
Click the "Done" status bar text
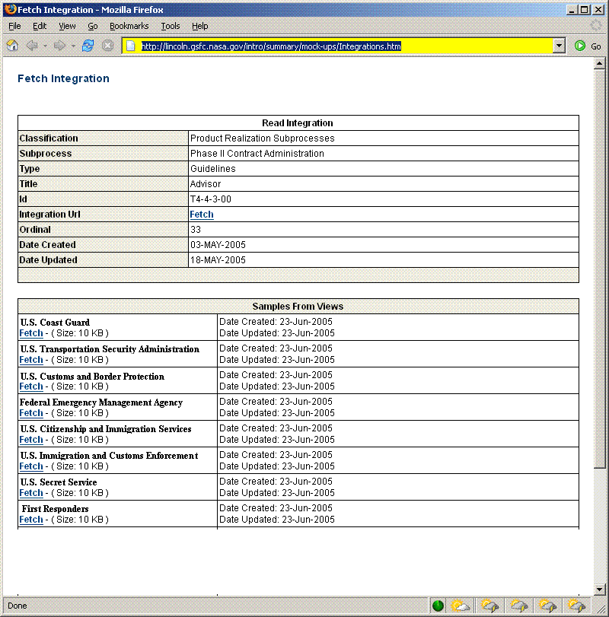tap(18, 606)
